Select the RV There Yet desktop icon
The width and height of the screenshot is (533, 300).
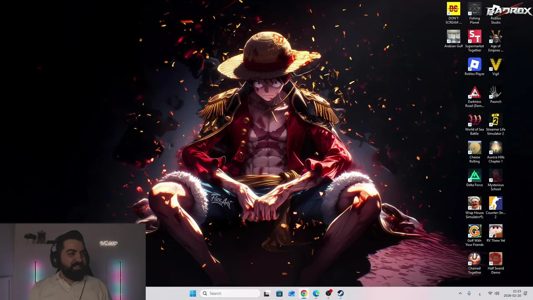[496, 234]
